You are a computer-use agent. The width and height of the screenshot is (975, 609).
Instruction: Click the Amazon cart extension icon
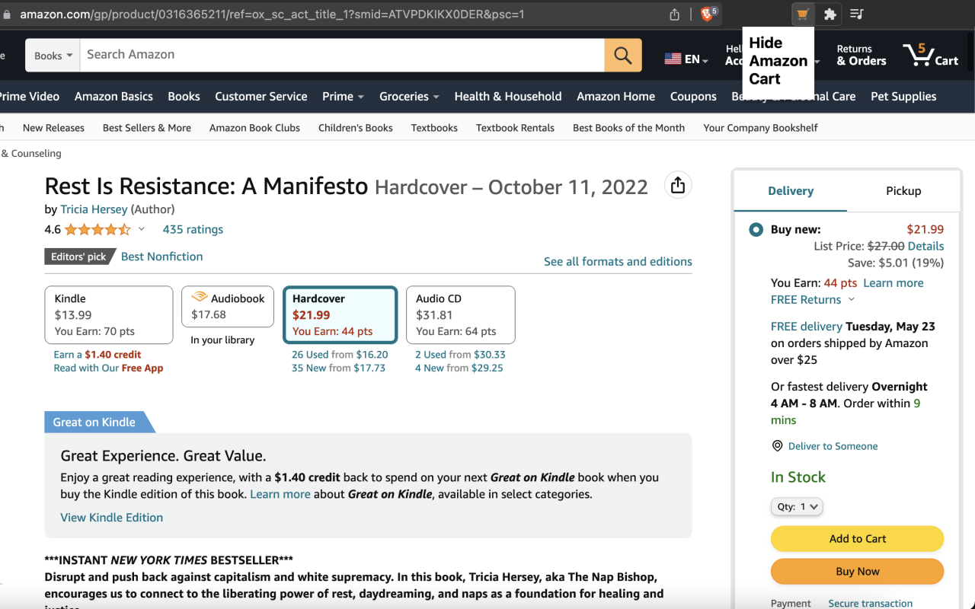pos(802,14)
